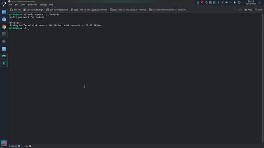Click the New Tab toolbar button
This screenshot has height=148, width=264.
[x=16, y=10]
